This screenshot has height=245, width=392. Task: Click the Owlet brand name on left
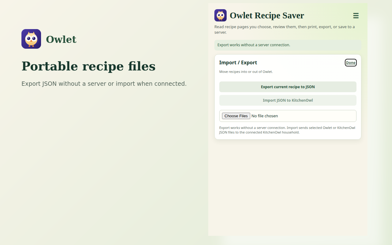tap(61, 39)
